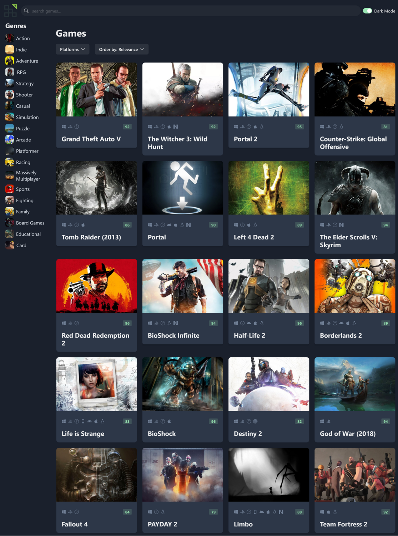Click the Shooter genre icon
Screen dimensions: 398x536
tap(10, 95)
